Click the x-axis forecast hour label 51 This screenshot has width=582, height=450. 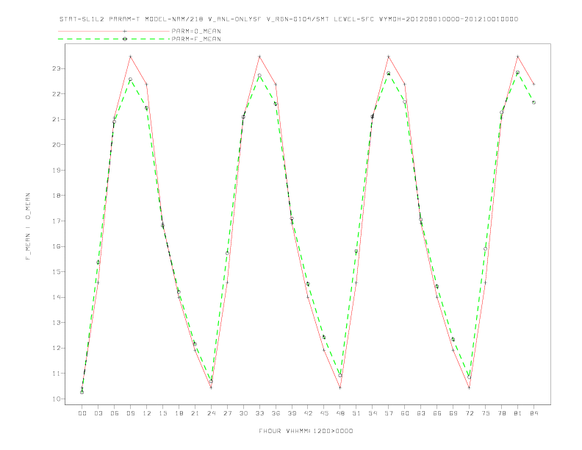point(356,413)
